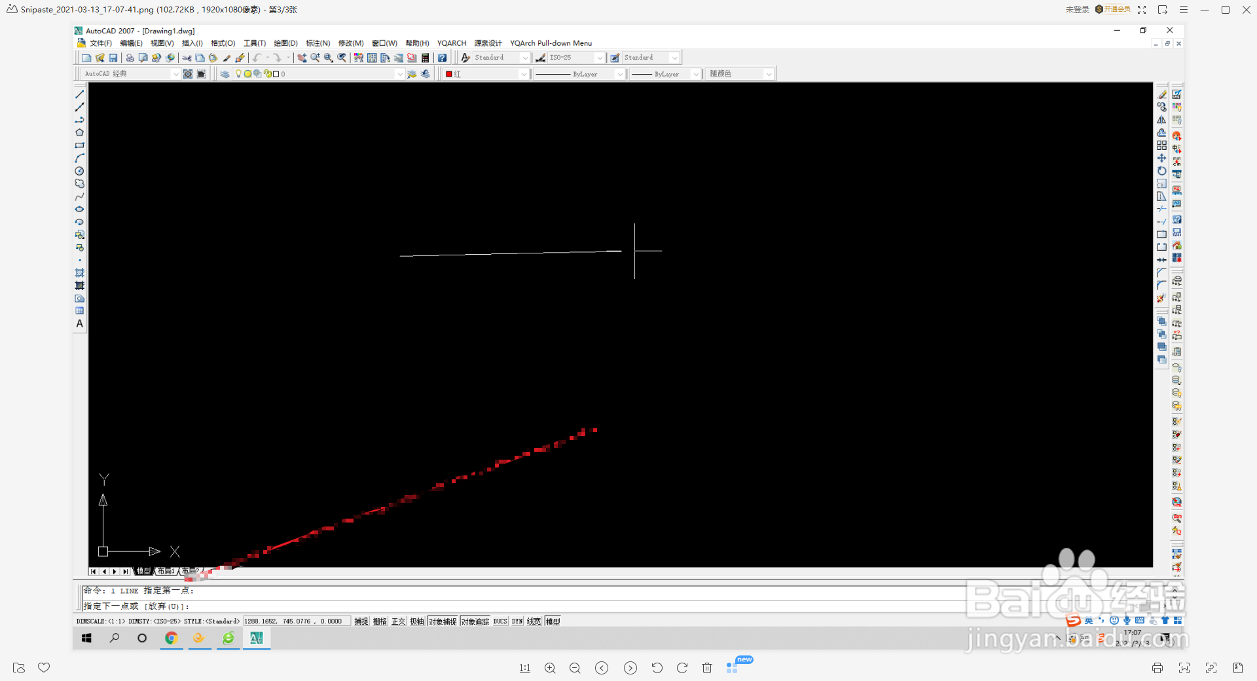Disable 对象追踪 (Object Tracking)

[475, 621]
